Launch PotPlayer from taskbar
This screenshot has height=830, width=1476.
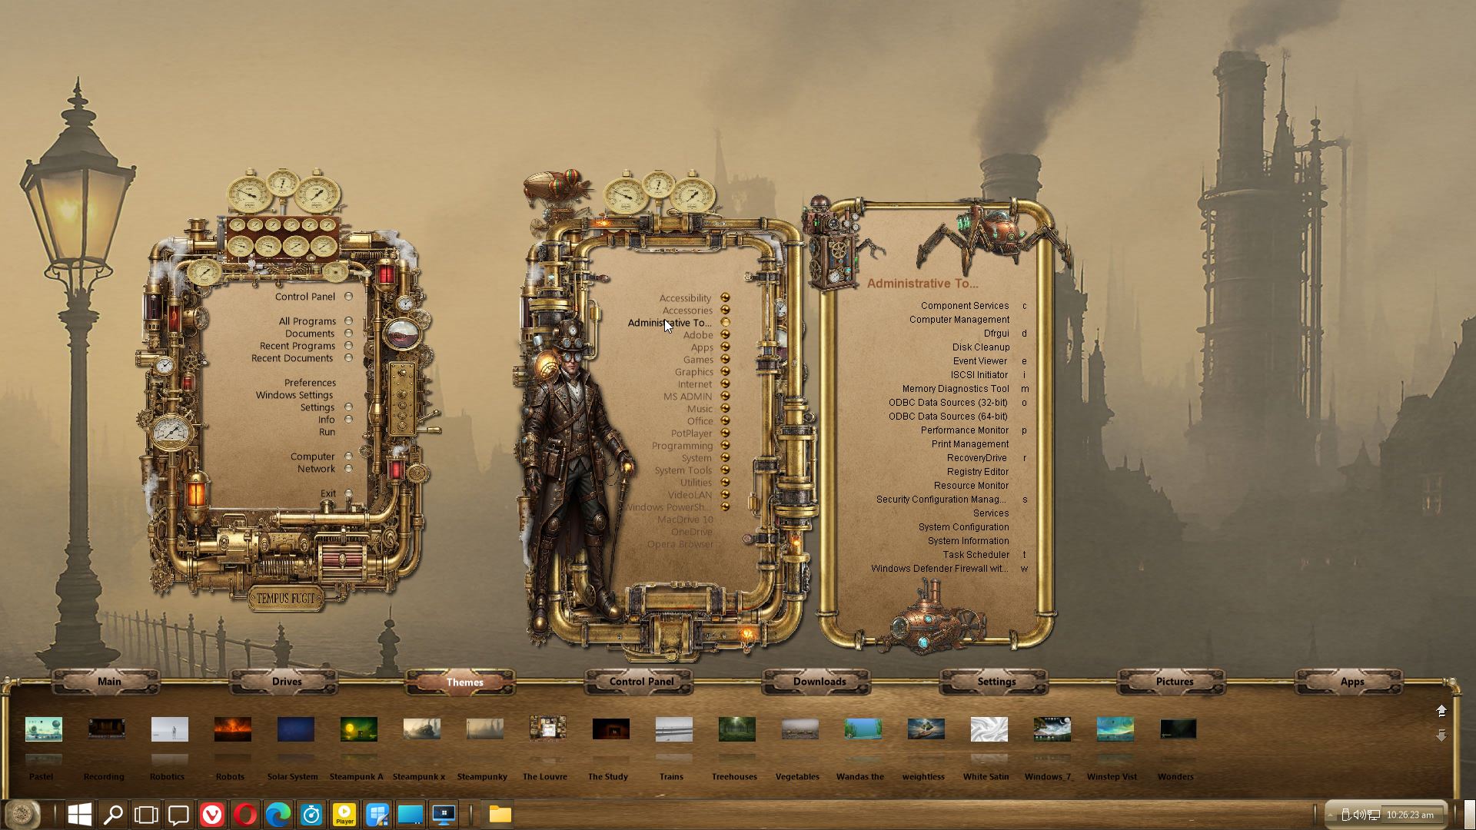click(x=344, y=815)
